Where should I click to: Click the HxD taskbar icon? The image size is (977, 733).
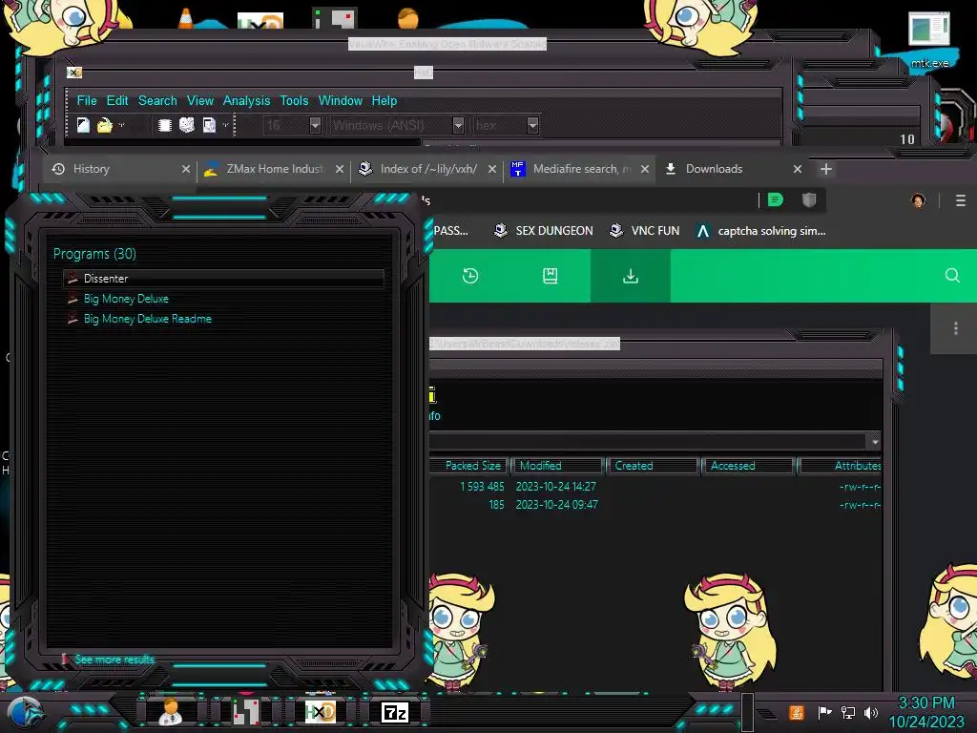tap(321, 712)
